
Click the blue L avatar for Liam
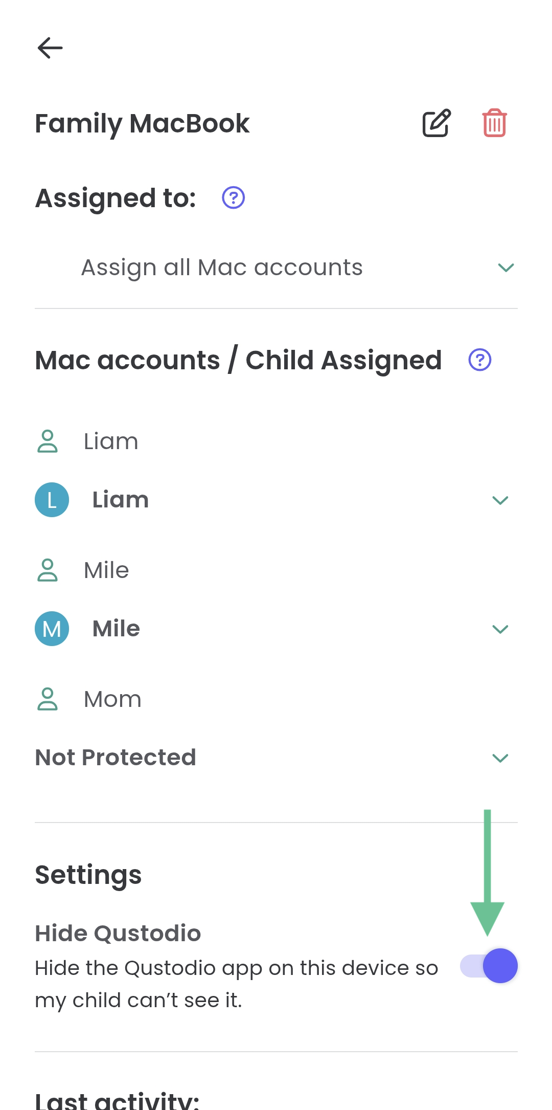tap(52, 500)
